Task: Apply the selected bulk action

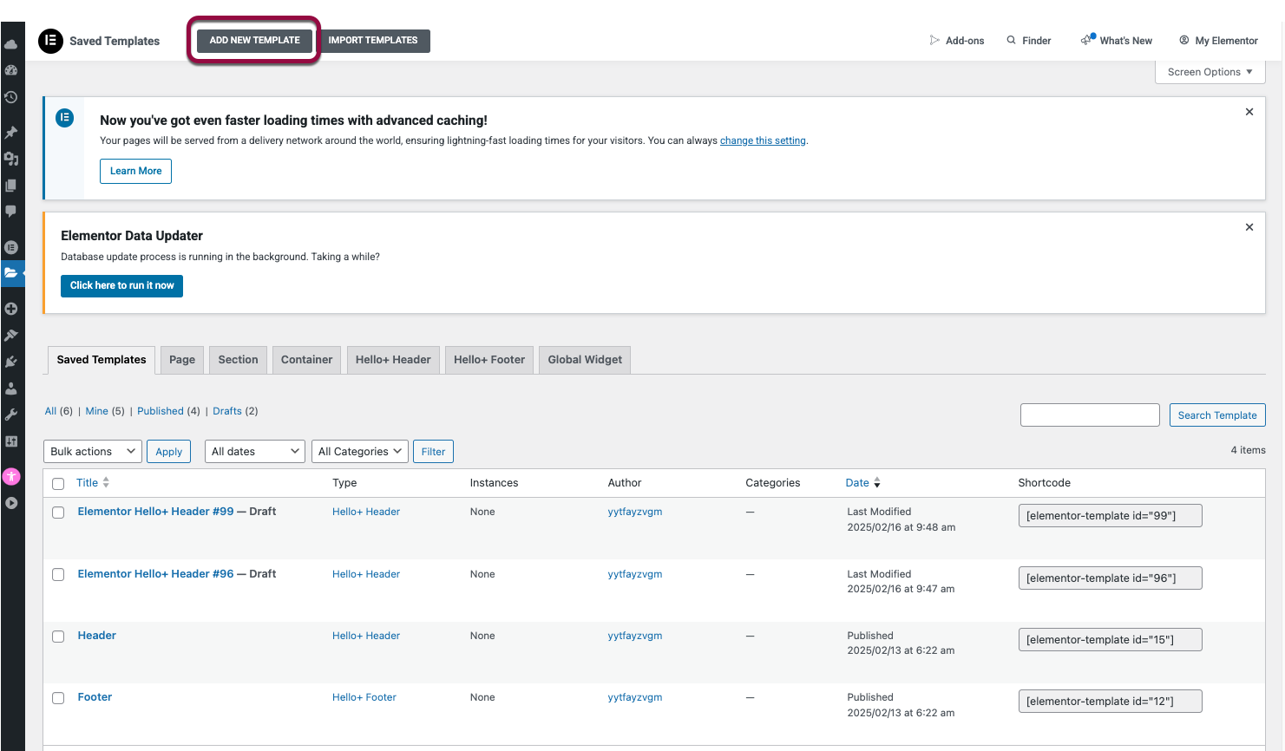Action: (x=169, y=452)
